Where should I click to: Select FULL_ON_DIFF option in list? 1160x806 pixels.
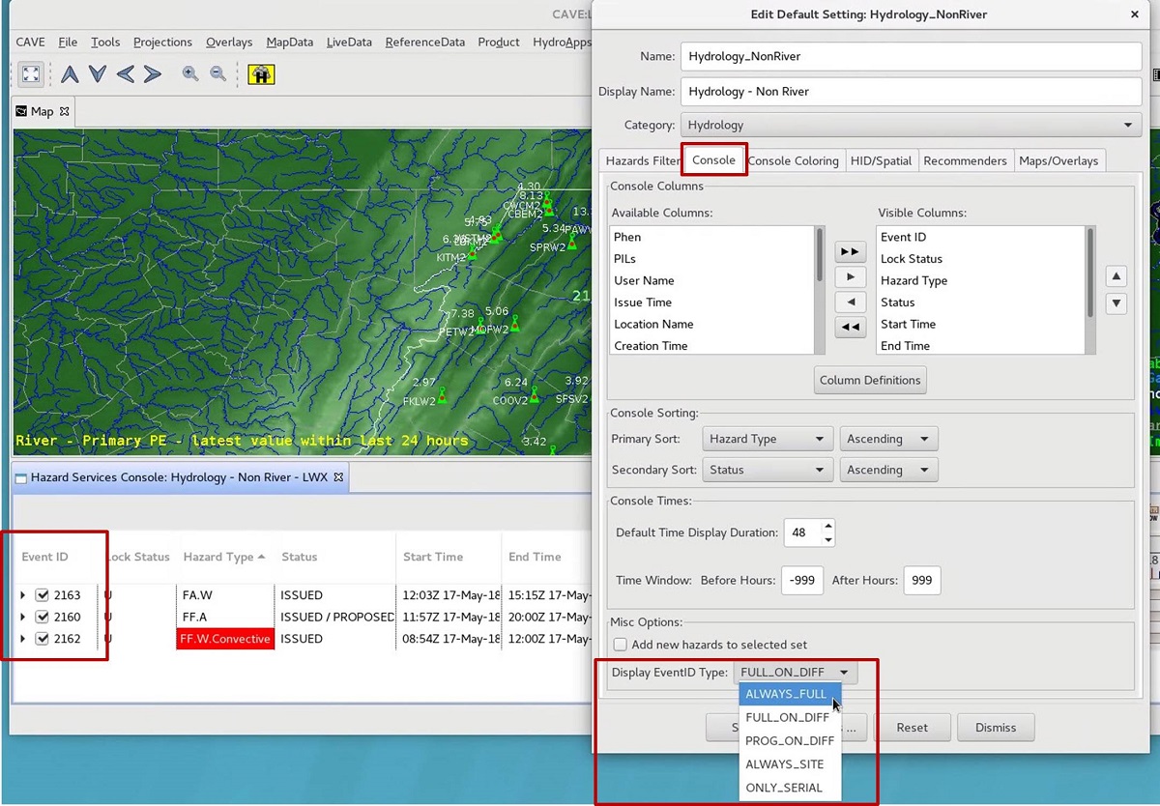point(790,718)
